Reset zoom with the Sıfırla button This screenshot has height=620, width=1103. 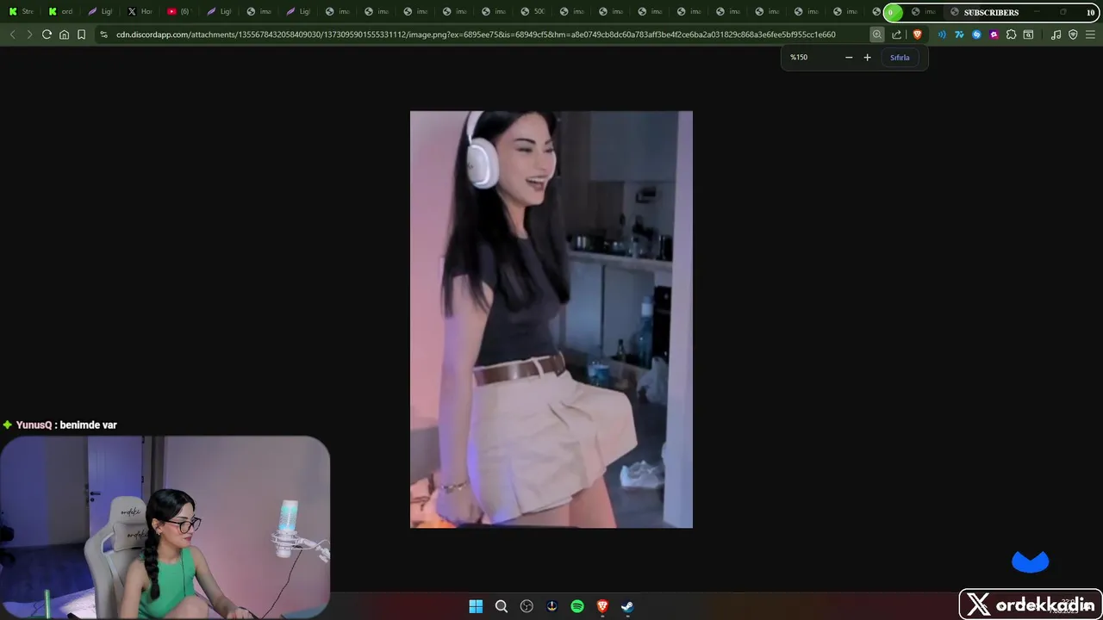(x=900, y=58)
